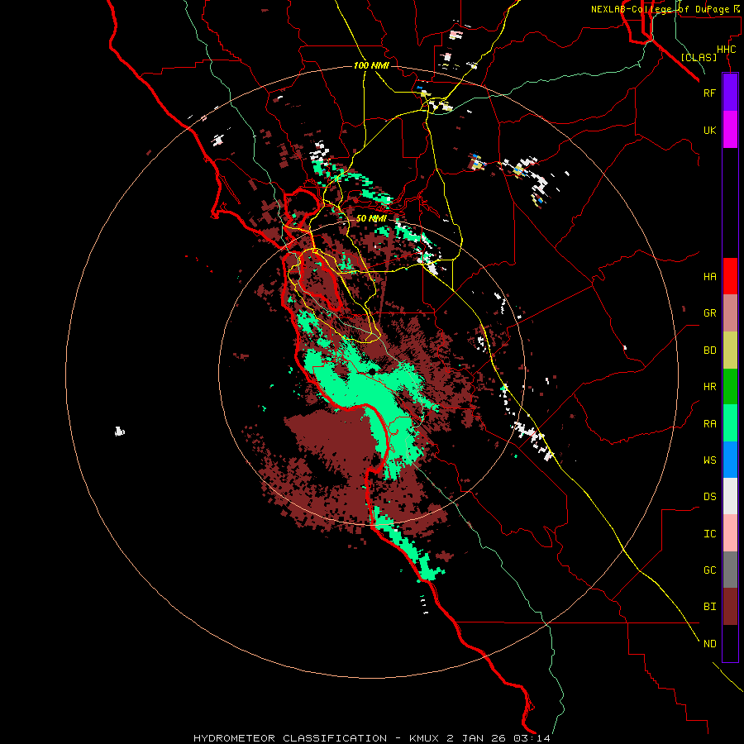This screenshot has width=744, height=744.
Task: Click the IC legend label
Action: 709,534
